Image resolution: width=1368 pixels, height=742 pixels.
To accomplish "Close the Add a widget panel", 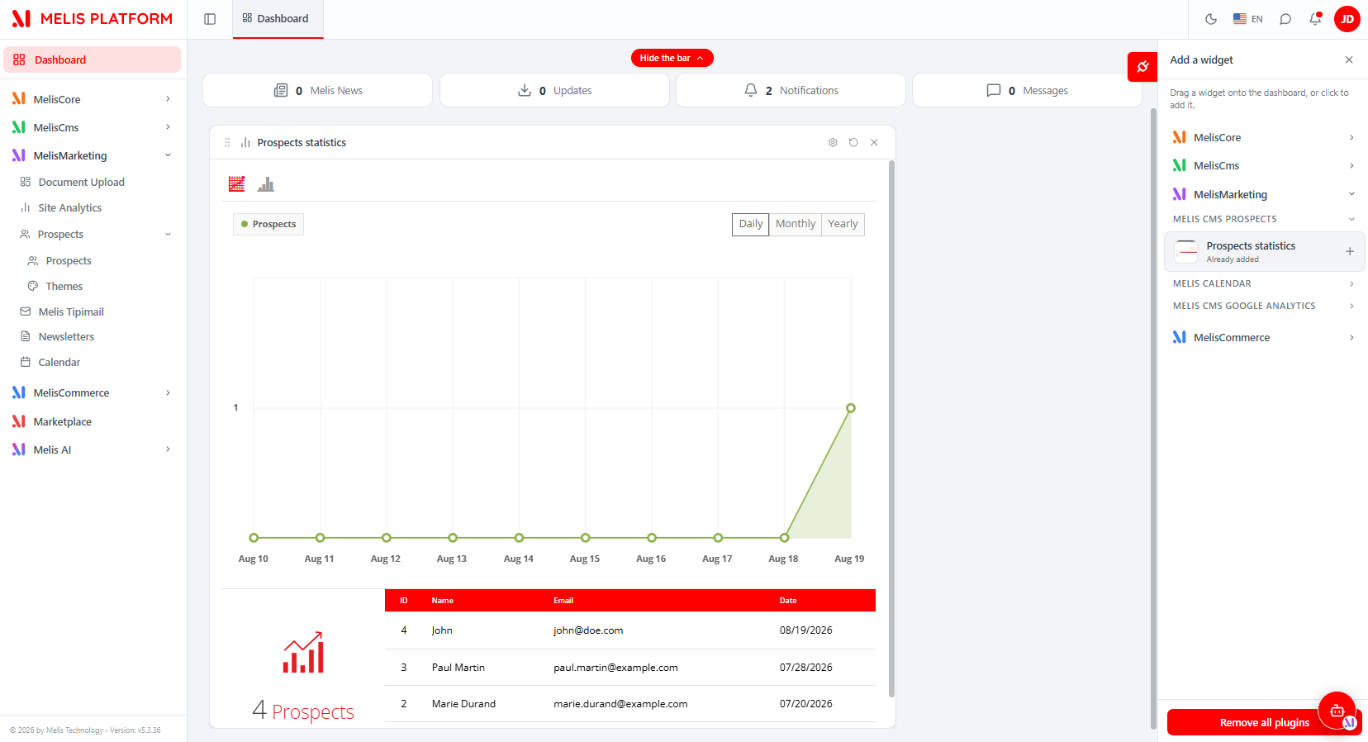I will point(1349,59).
